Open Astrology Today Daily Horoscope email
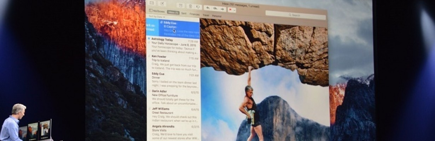The image size is (435, 141). coord(173,45)
